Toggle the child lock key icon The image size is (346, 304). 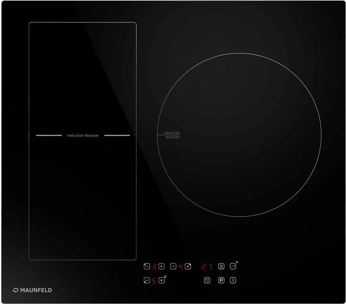tap(233, 266)
